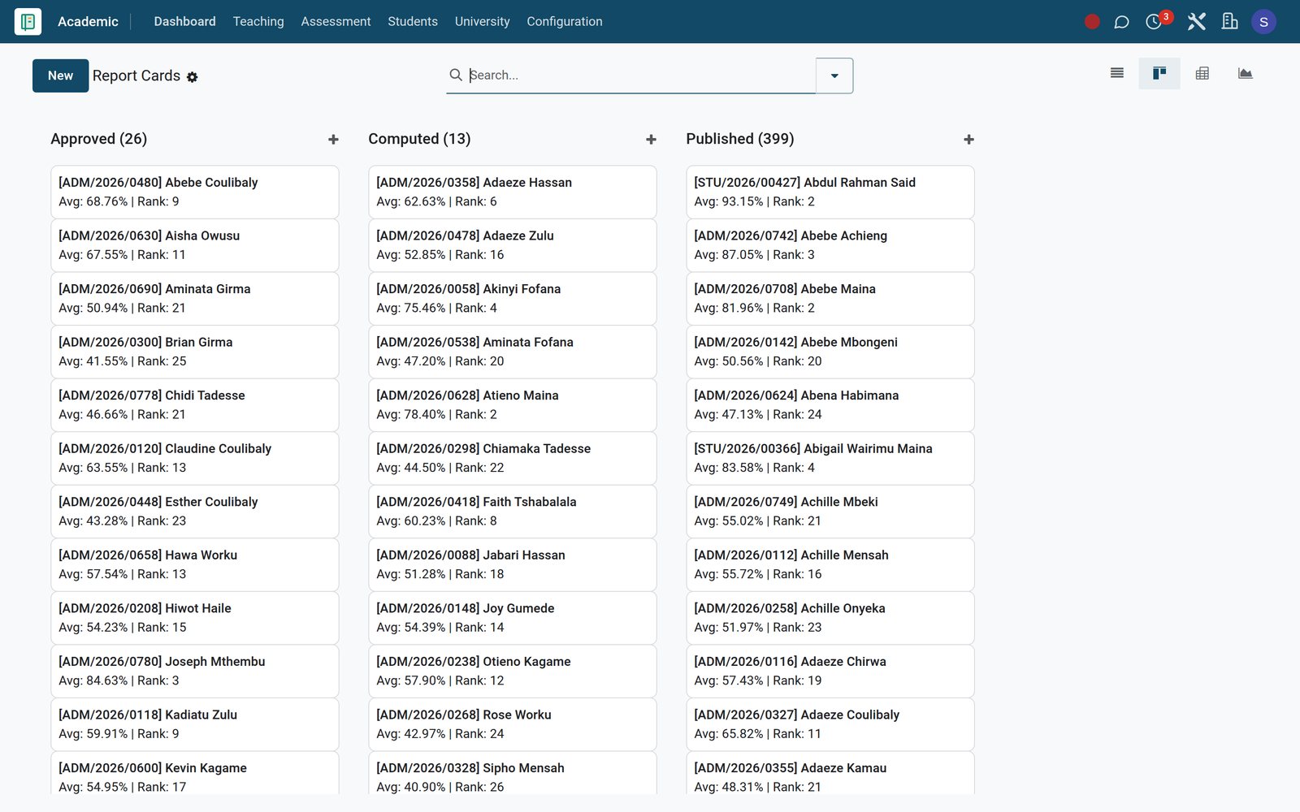The height and width of the screenshot is (812, 1300).
Task: Open Faith Tshabalala report card
Action: click(x=513, y=512)
